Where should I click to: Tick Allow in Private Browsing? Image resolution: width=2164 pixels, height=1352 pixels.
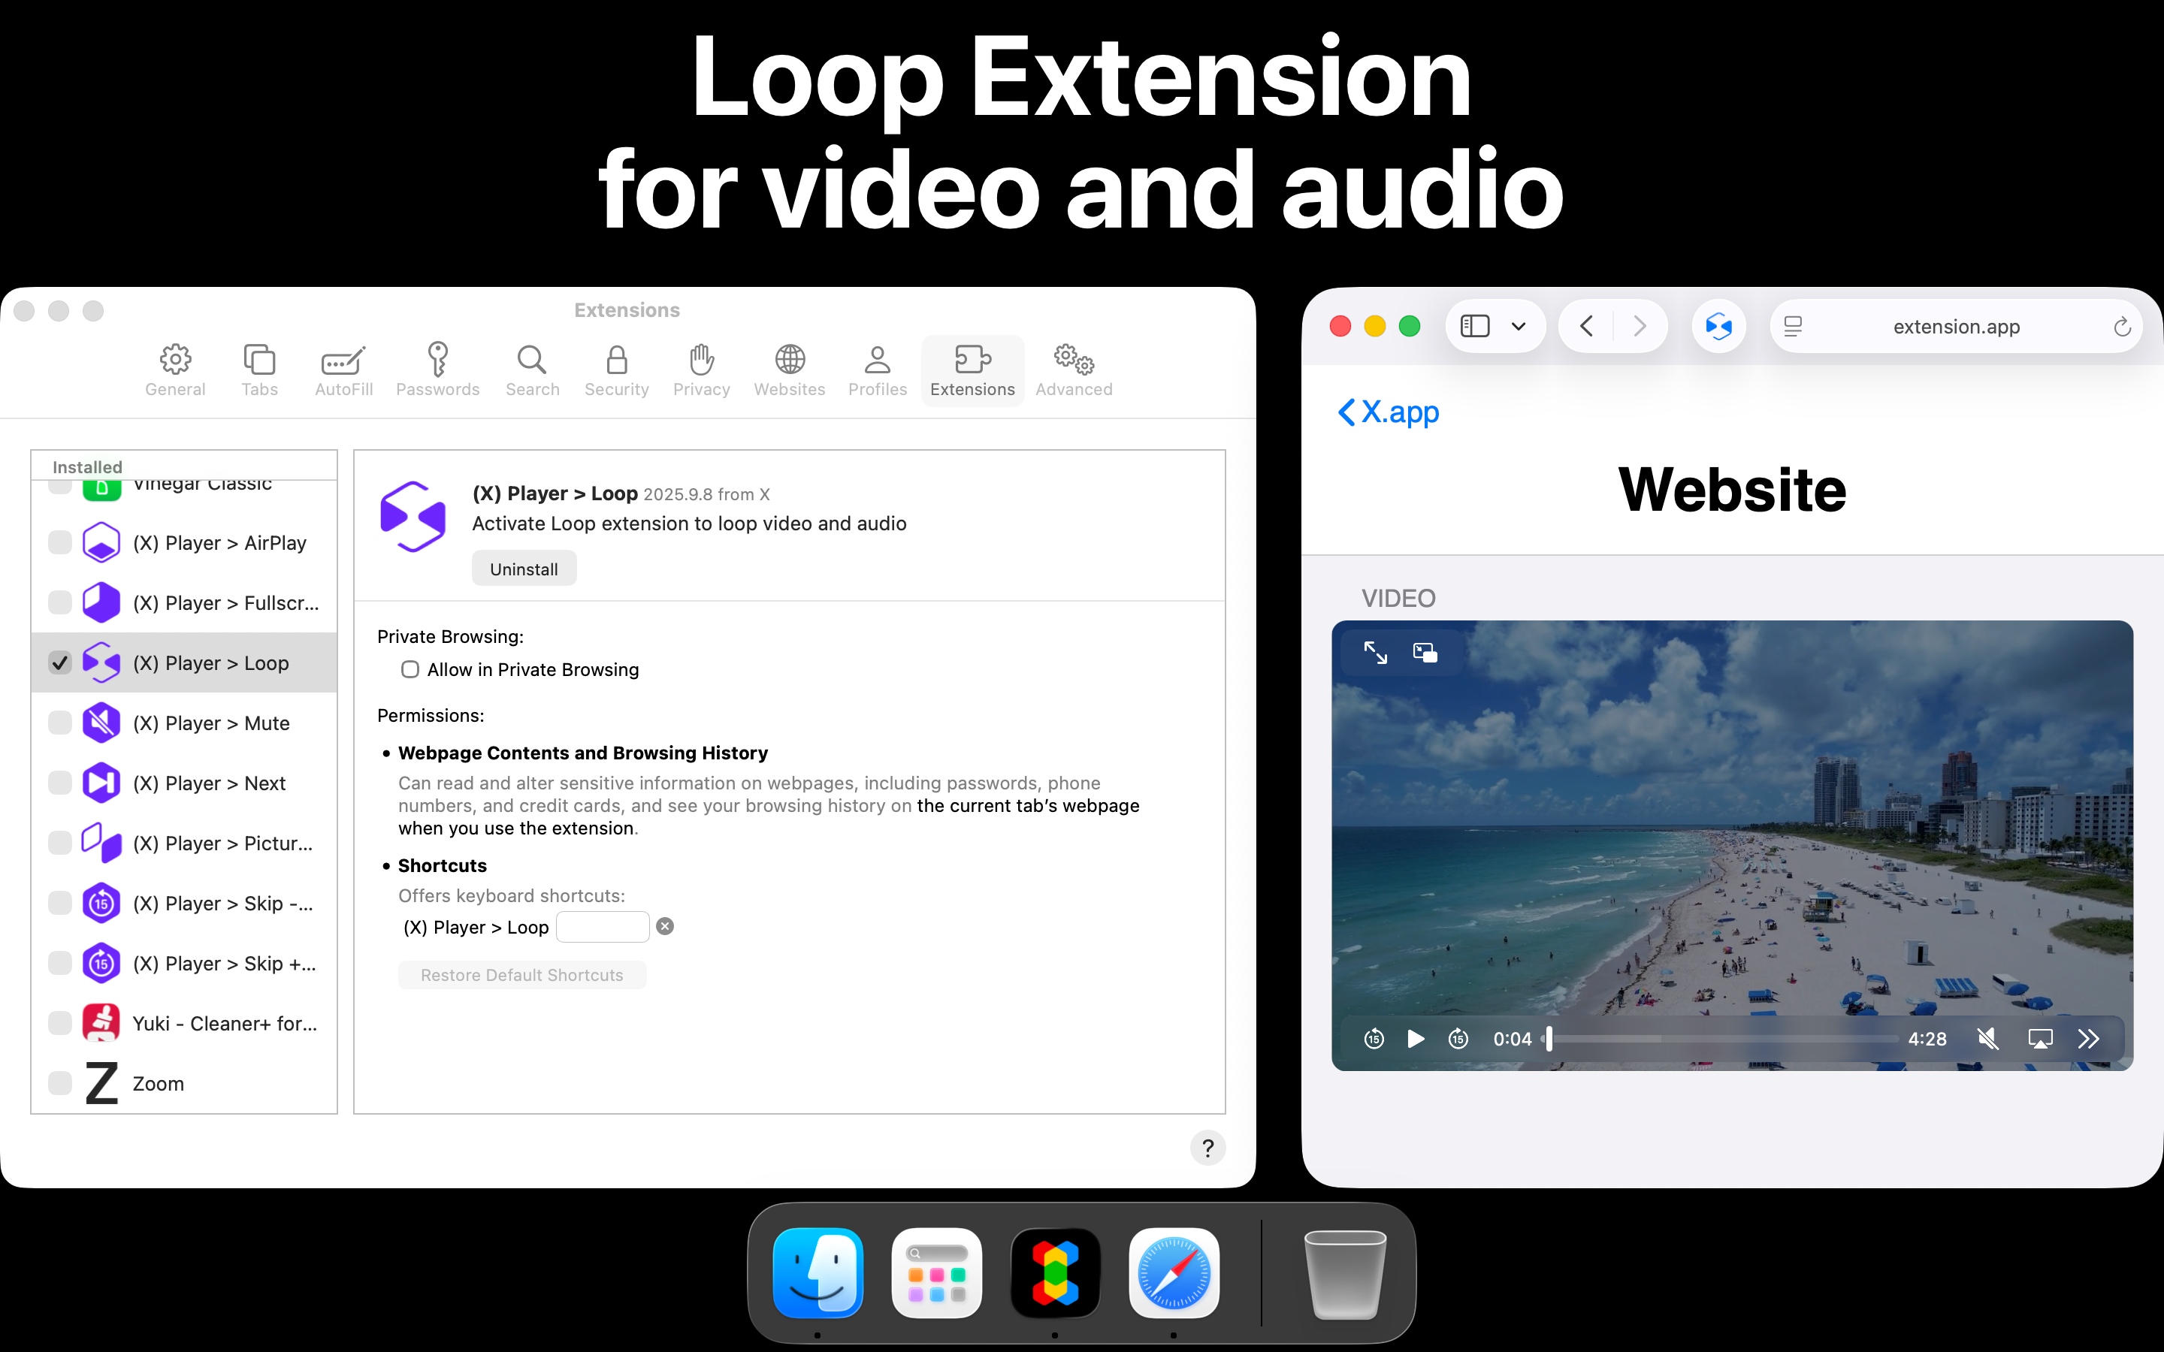click(410, 670)
